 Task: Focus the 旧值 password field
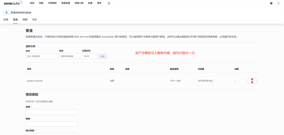click(52, 112)
